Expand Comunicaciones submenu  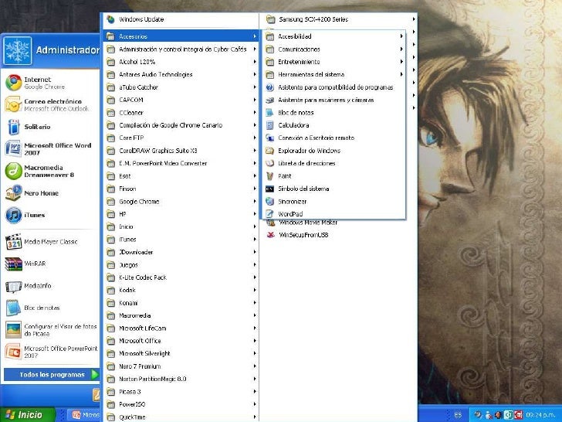pyautogui.click(x=333, y=49)
